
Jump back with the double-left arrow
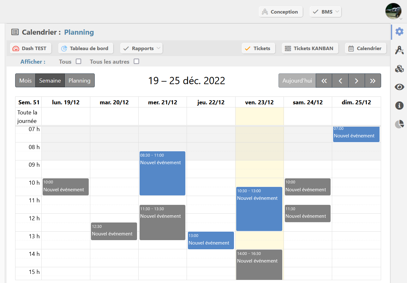324,81
